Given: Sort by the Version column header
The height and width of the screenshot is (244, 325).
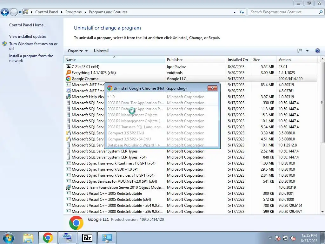Looking at the screenshot, I should click(x=297, y=59).
